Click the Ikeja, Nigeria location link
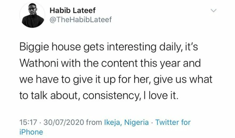Screen dimensions: 235x138 126,122
